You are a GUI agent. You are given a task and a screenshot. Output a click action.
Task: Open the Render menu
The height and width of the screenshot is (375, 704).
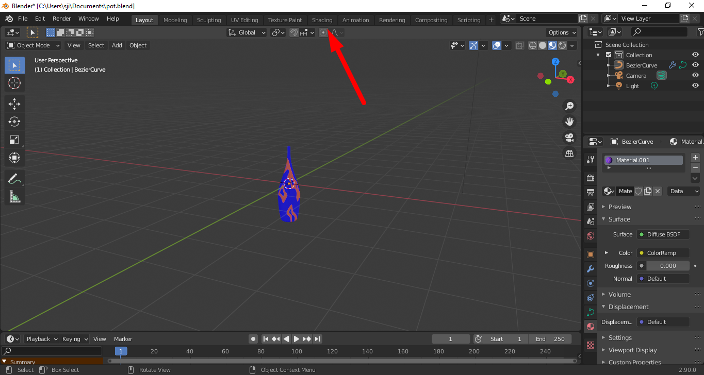pos(61,19)
